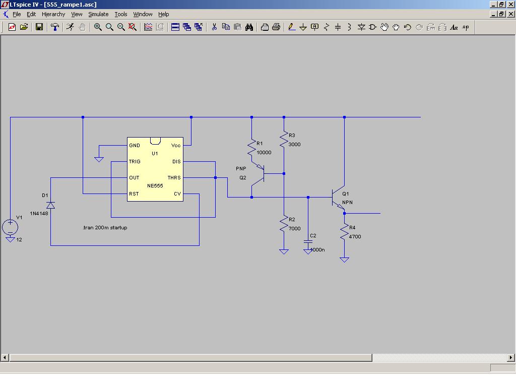Click the binoculars Find icon
The width and height of the screenshot is (516, 387).
249,27
